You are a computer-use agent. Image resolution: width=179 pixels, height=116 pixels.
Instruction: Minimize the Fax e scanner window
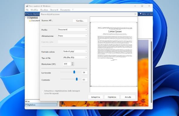(135, 6)
